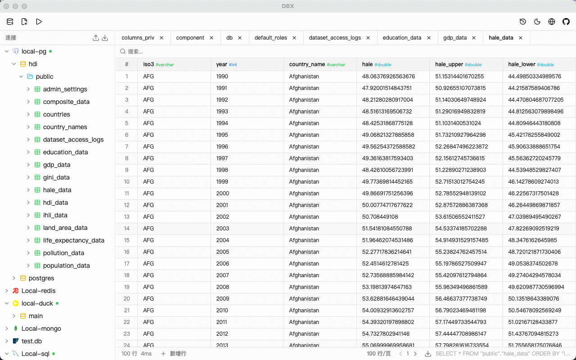Click the run query play icon
Image resolution: width=576 pixels, height=360 pixels.
pos(38,21)
